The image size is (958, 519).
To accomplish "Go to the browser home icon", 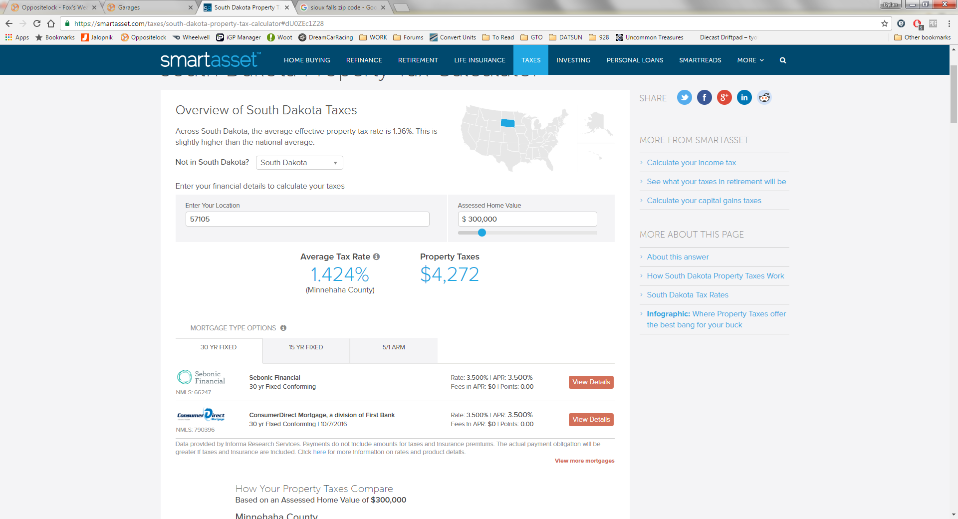I will [x=51, y=23].
